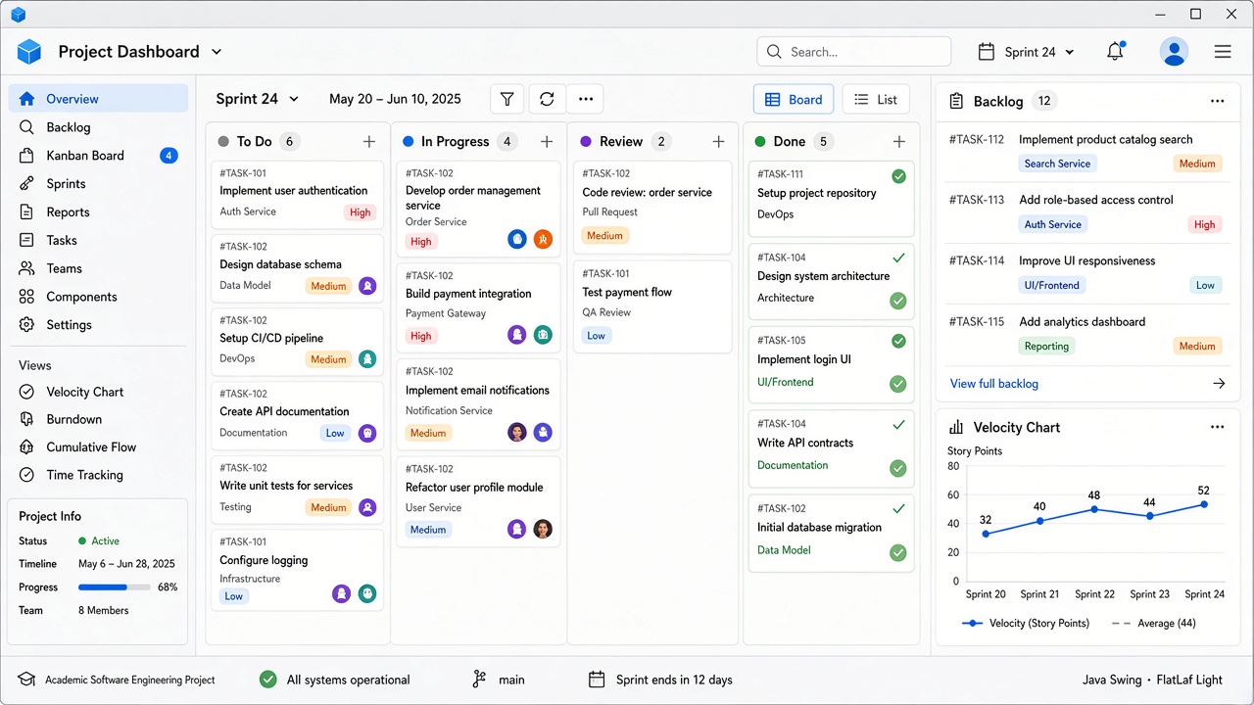
Task: Click the 52 data point on velocity chart
Action: [1204, 504]
